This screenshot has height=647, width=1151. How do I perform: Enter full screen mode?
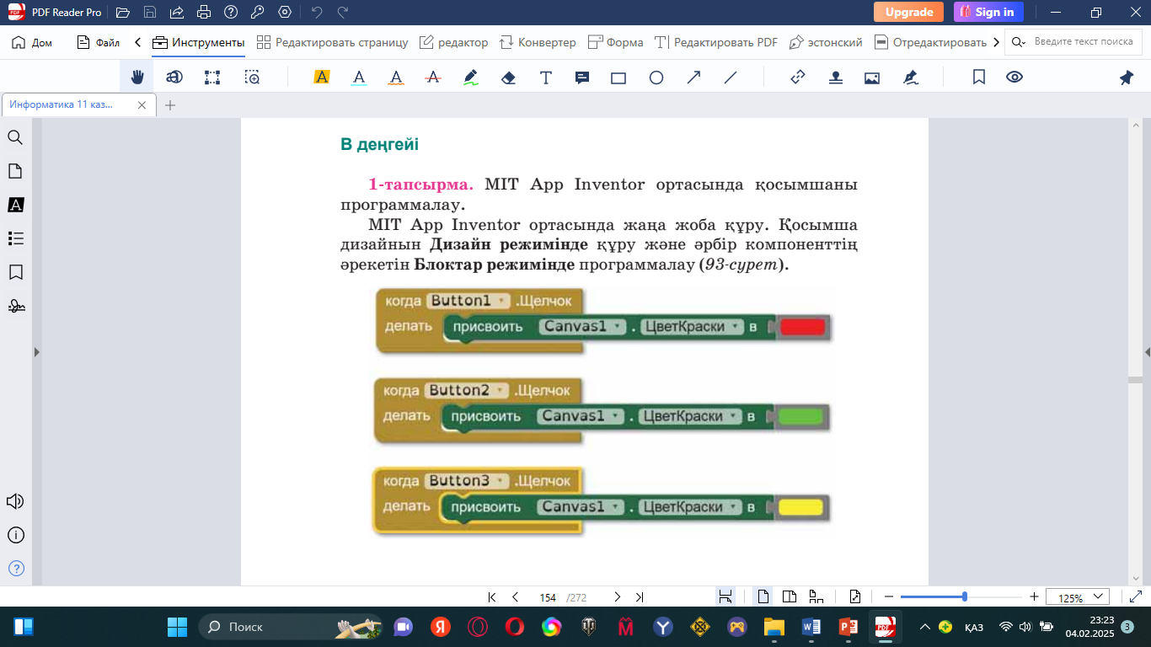1135,596
